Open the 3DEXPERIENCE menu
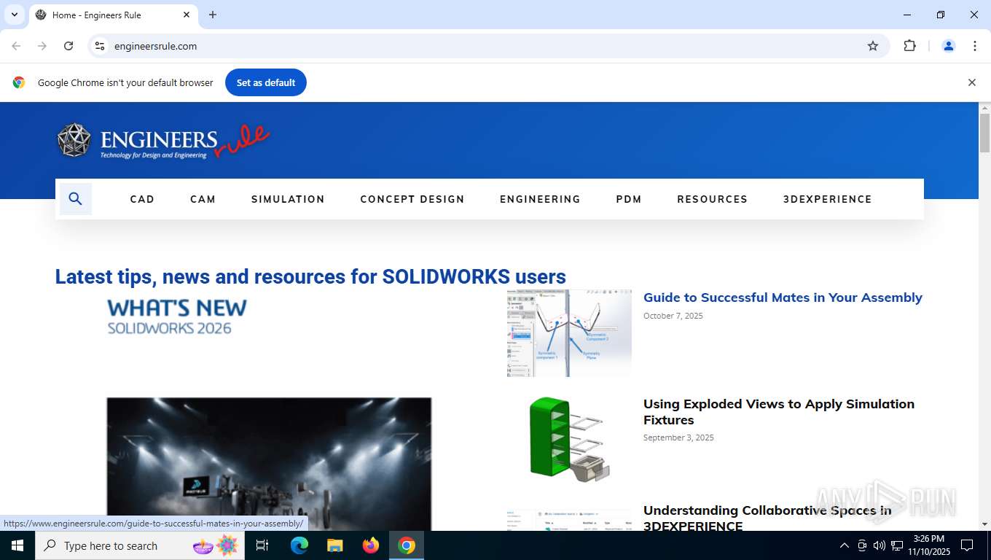 (x=827, y=199)
